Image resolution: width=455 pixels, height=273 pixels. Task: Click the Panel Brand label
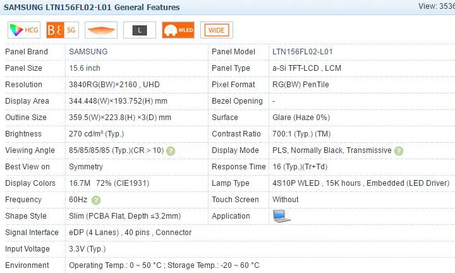tap(27, 52)
